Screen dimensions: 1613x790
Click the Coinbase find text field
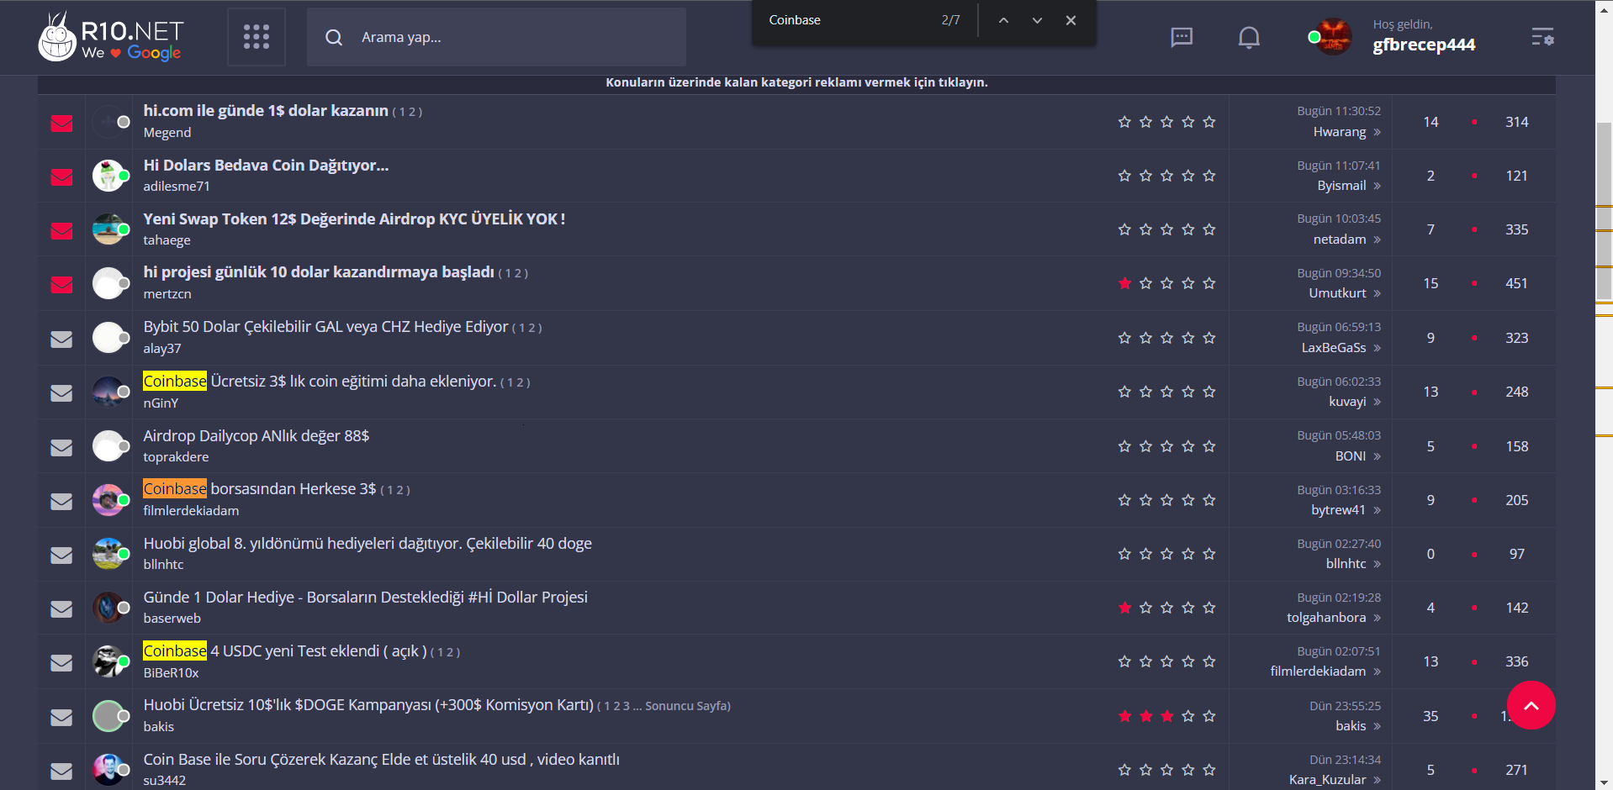pyautogui.click(x=845, y=20)
